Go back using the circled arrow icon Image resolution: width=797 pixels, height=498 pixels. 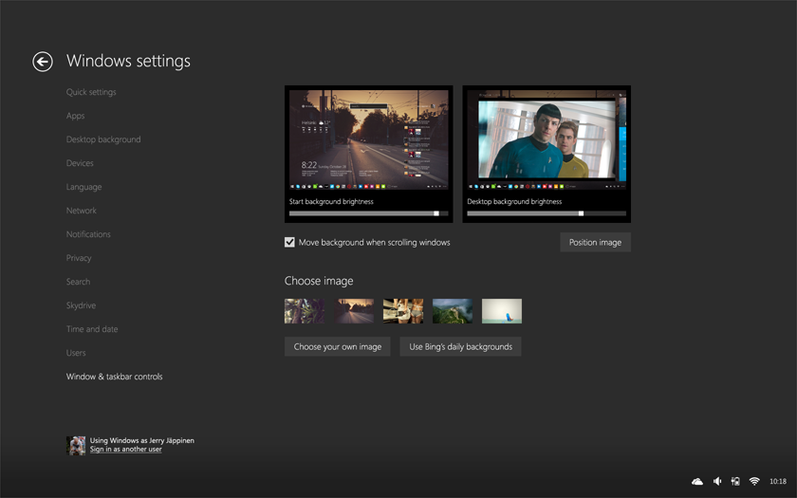[43, 62]
